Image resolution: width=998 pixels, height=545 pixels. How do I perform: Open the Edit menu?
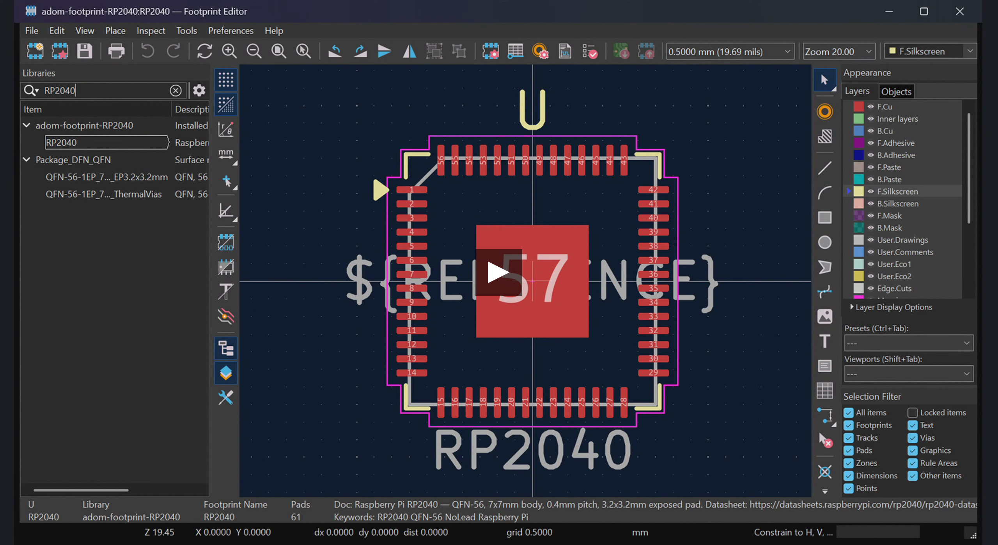tap(57, 30)
